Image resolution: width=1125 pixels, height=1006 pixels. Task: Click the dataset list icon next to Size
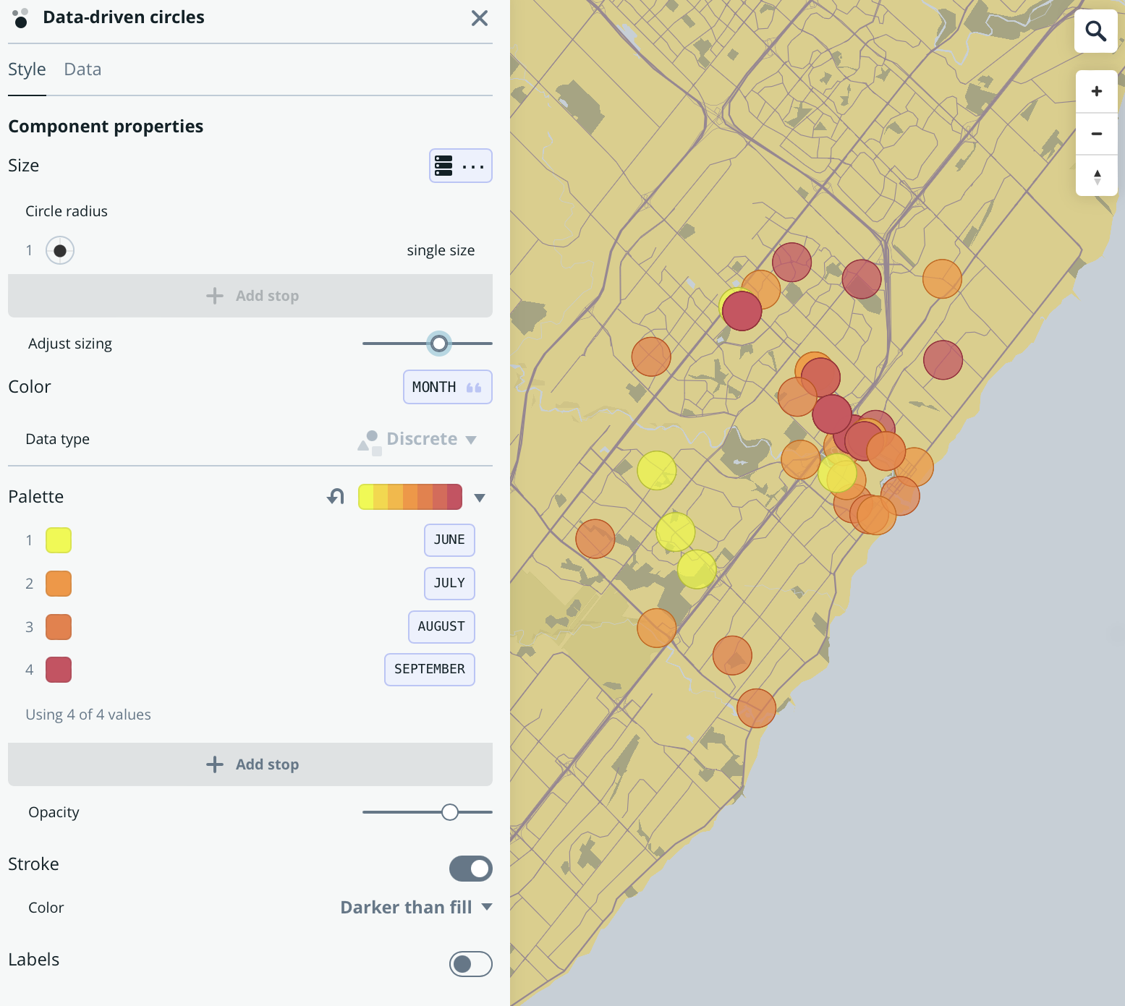(x=445, y=166)
